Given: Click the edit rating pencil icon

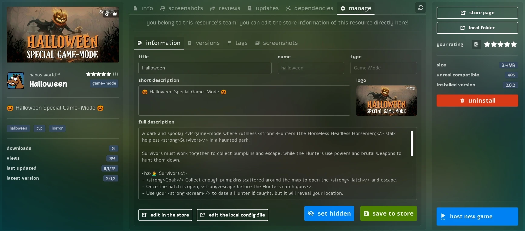Looking at the screenshot, I should click(476, 44).
